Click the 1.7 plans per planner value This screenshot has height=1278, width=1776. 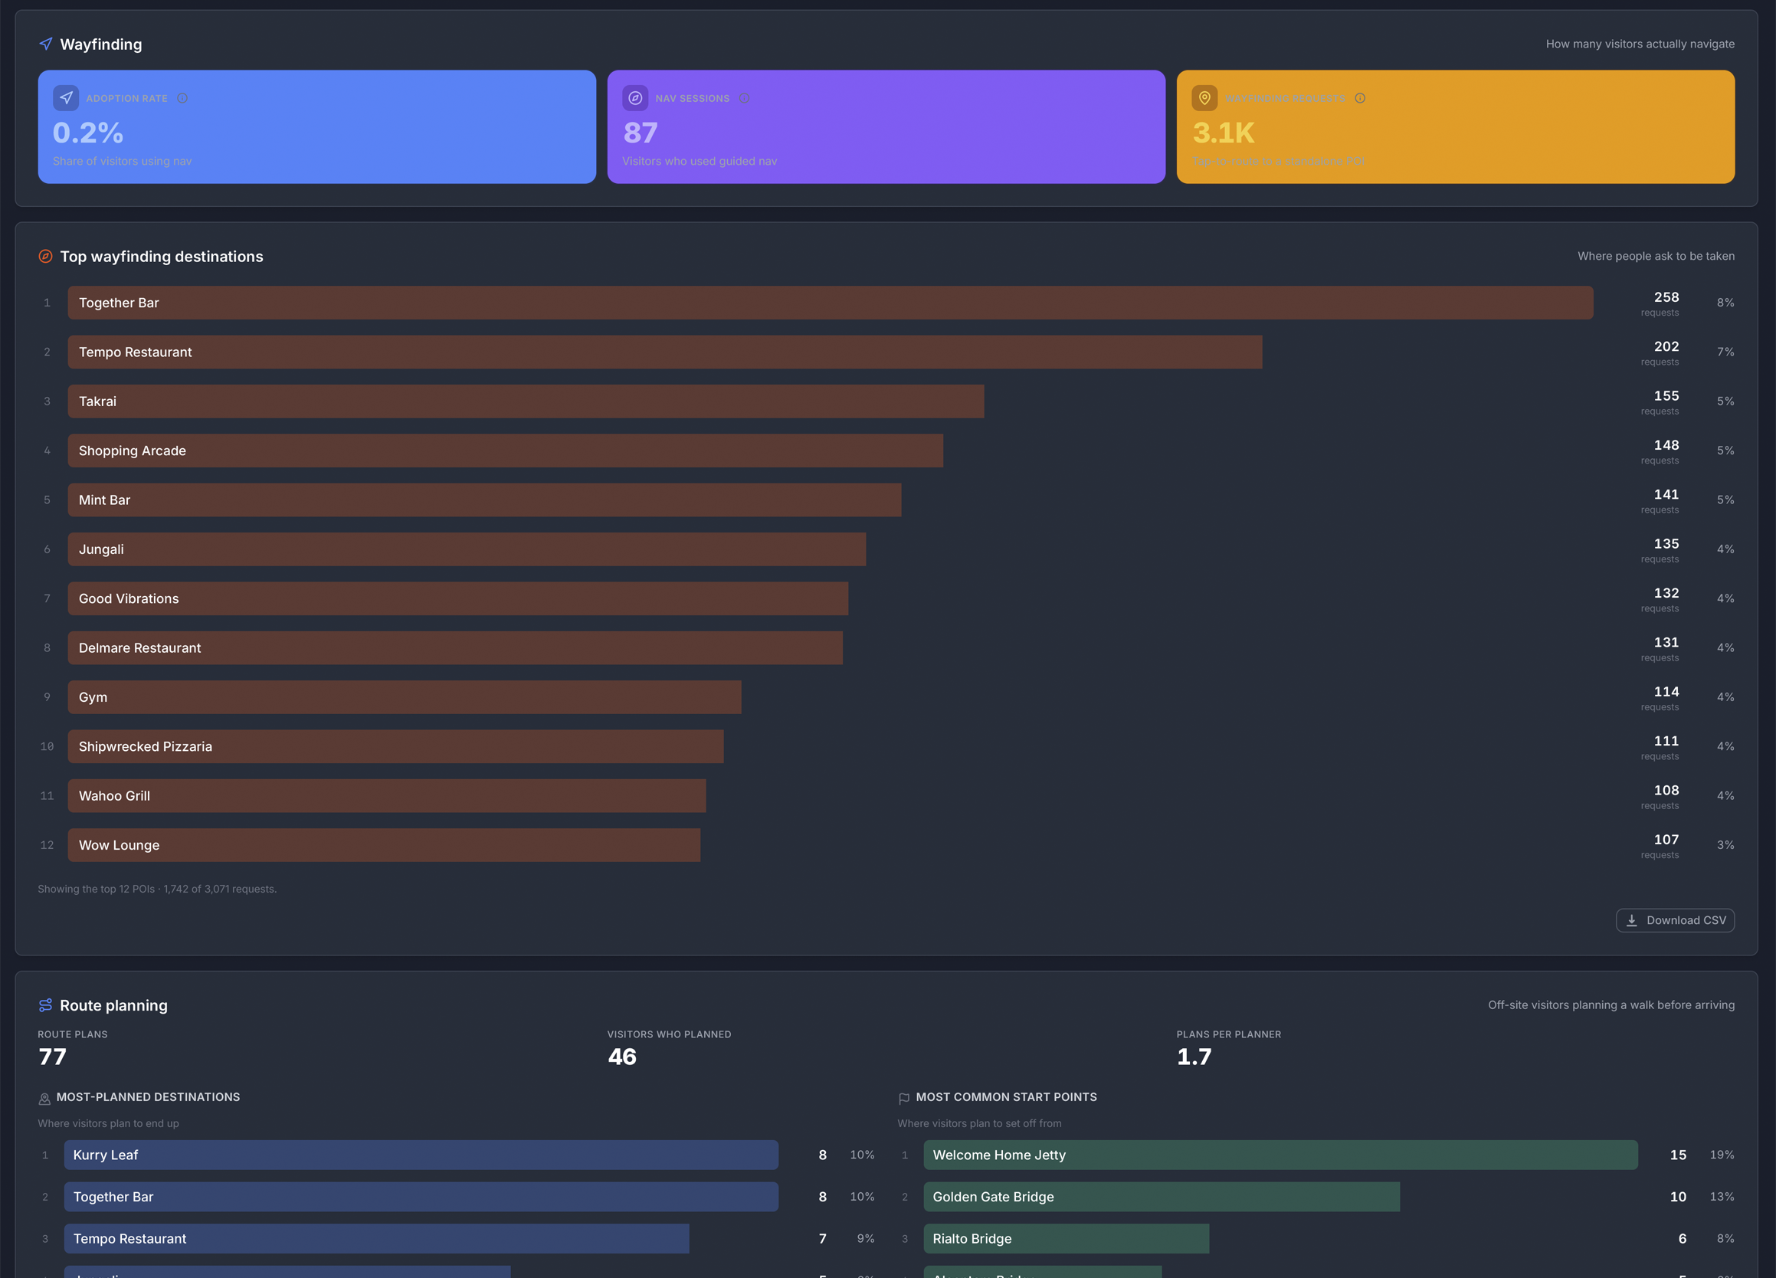(1194, 1057)
